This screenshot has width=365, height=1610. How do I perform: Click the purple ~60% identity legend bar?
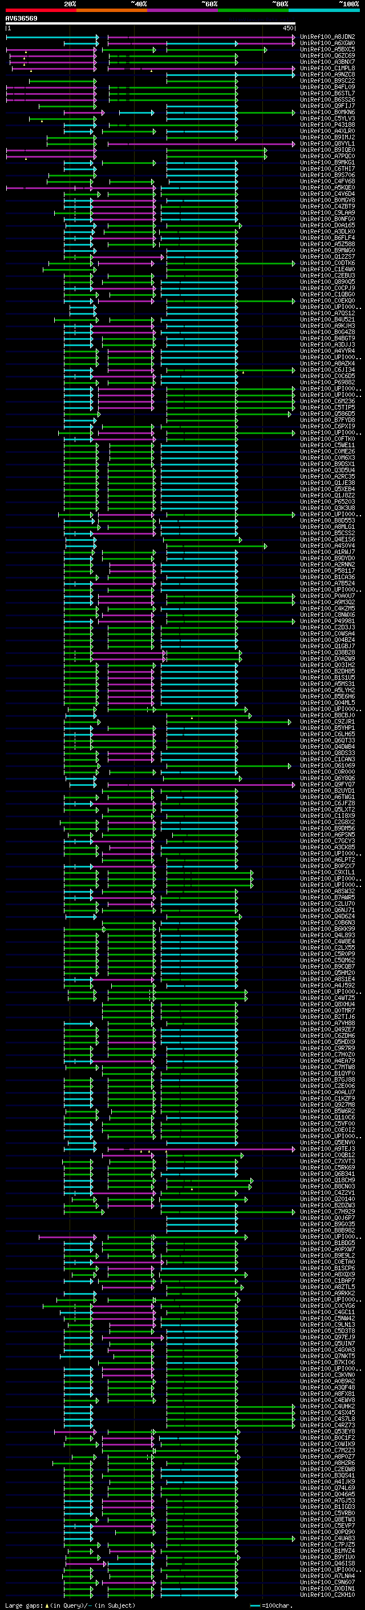183,11
